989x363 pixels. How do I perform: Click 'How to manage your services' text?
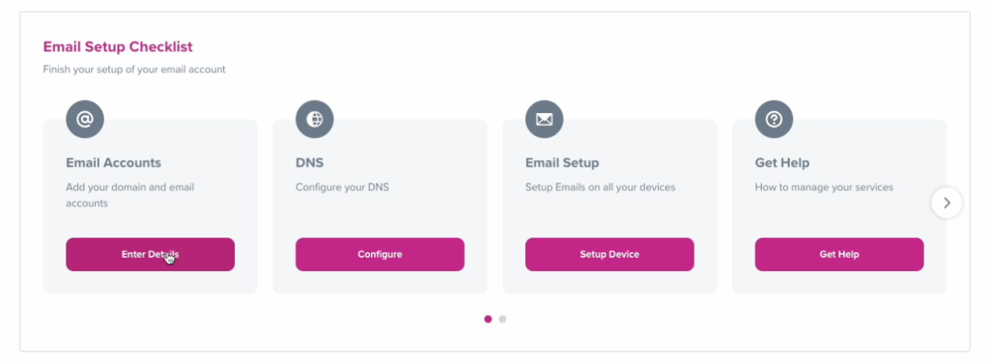point(824,187)
